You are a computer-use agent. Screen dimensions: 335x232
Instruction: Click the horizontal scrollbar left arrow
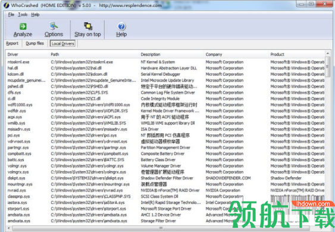pyautogui.click(x=8, y=228)
